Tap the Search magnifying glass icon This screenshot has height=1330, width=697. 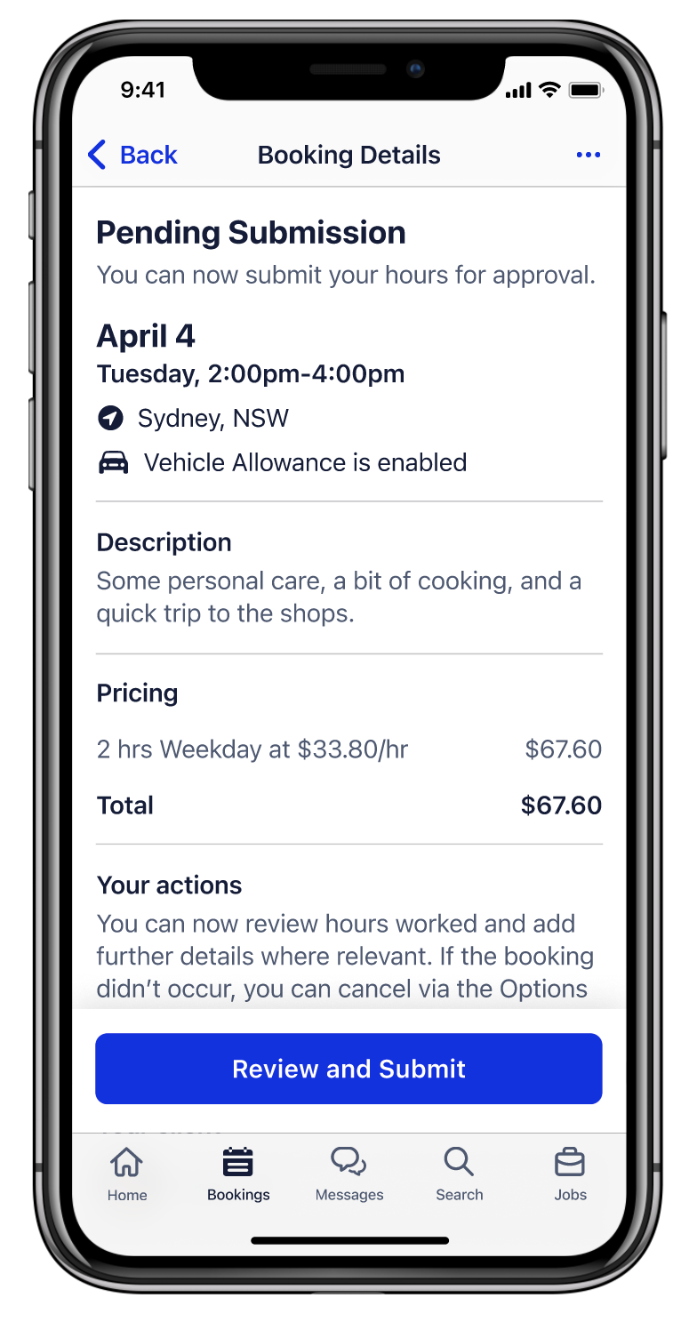coord(459,1161)
